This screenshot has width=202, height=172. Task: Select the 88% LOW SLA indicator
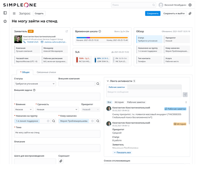[102, 60]
